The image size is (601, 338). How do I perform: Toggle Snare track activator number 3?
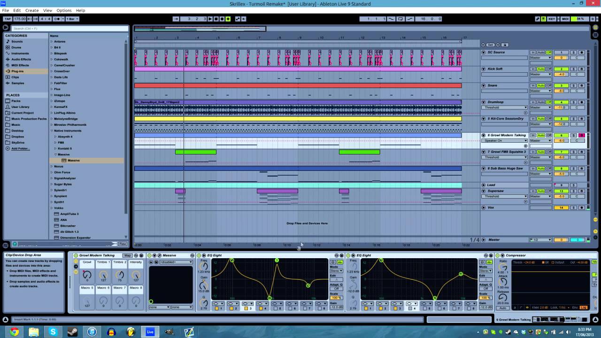click(561, 85)
